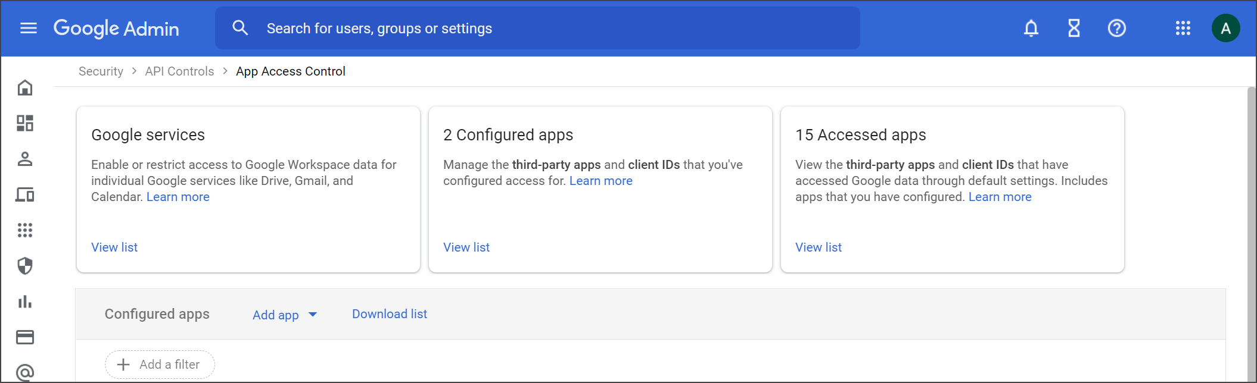The width and height of the screenshot is (1257, 383).
Task: Click Configured apps table title
Action: click(x=157, y=314)
